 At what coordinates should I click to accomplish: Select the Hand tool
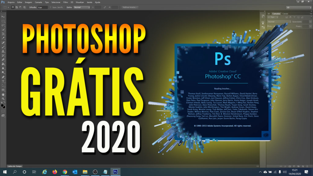[x=3, y=95]
